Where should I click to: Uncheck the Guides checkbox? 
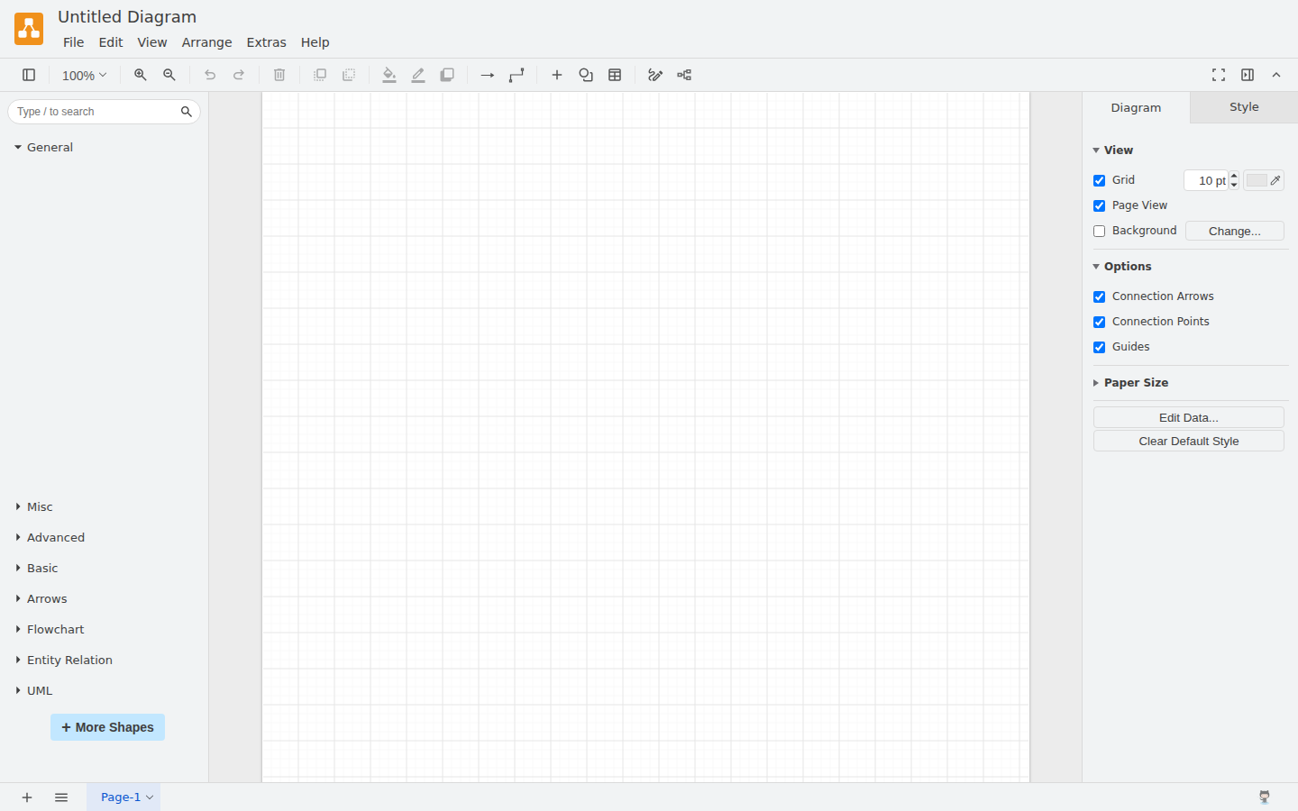click(x=1099, y=347)
